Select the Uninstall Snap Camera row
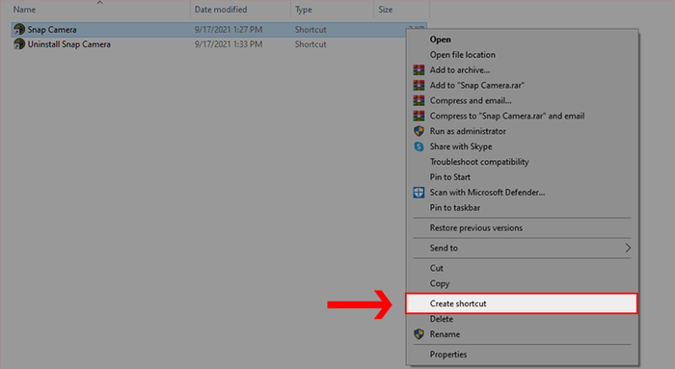This screenshot has width=675, height=369. click(220, 44)
